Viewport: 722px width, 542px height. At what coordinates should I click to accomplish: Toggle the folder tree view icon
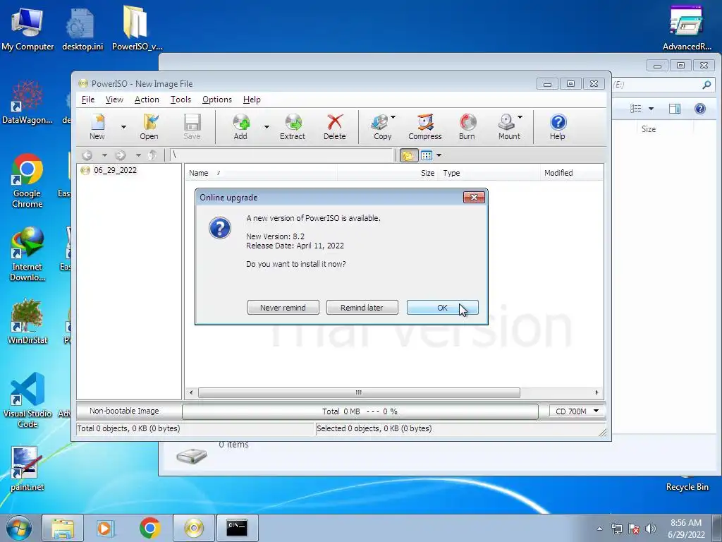click(408, 155)
